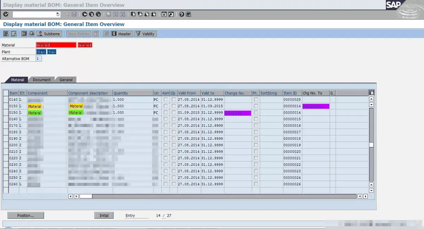Click the green Material component cell
Viewport: 424px width, 229px height.
tap(35, 113)
